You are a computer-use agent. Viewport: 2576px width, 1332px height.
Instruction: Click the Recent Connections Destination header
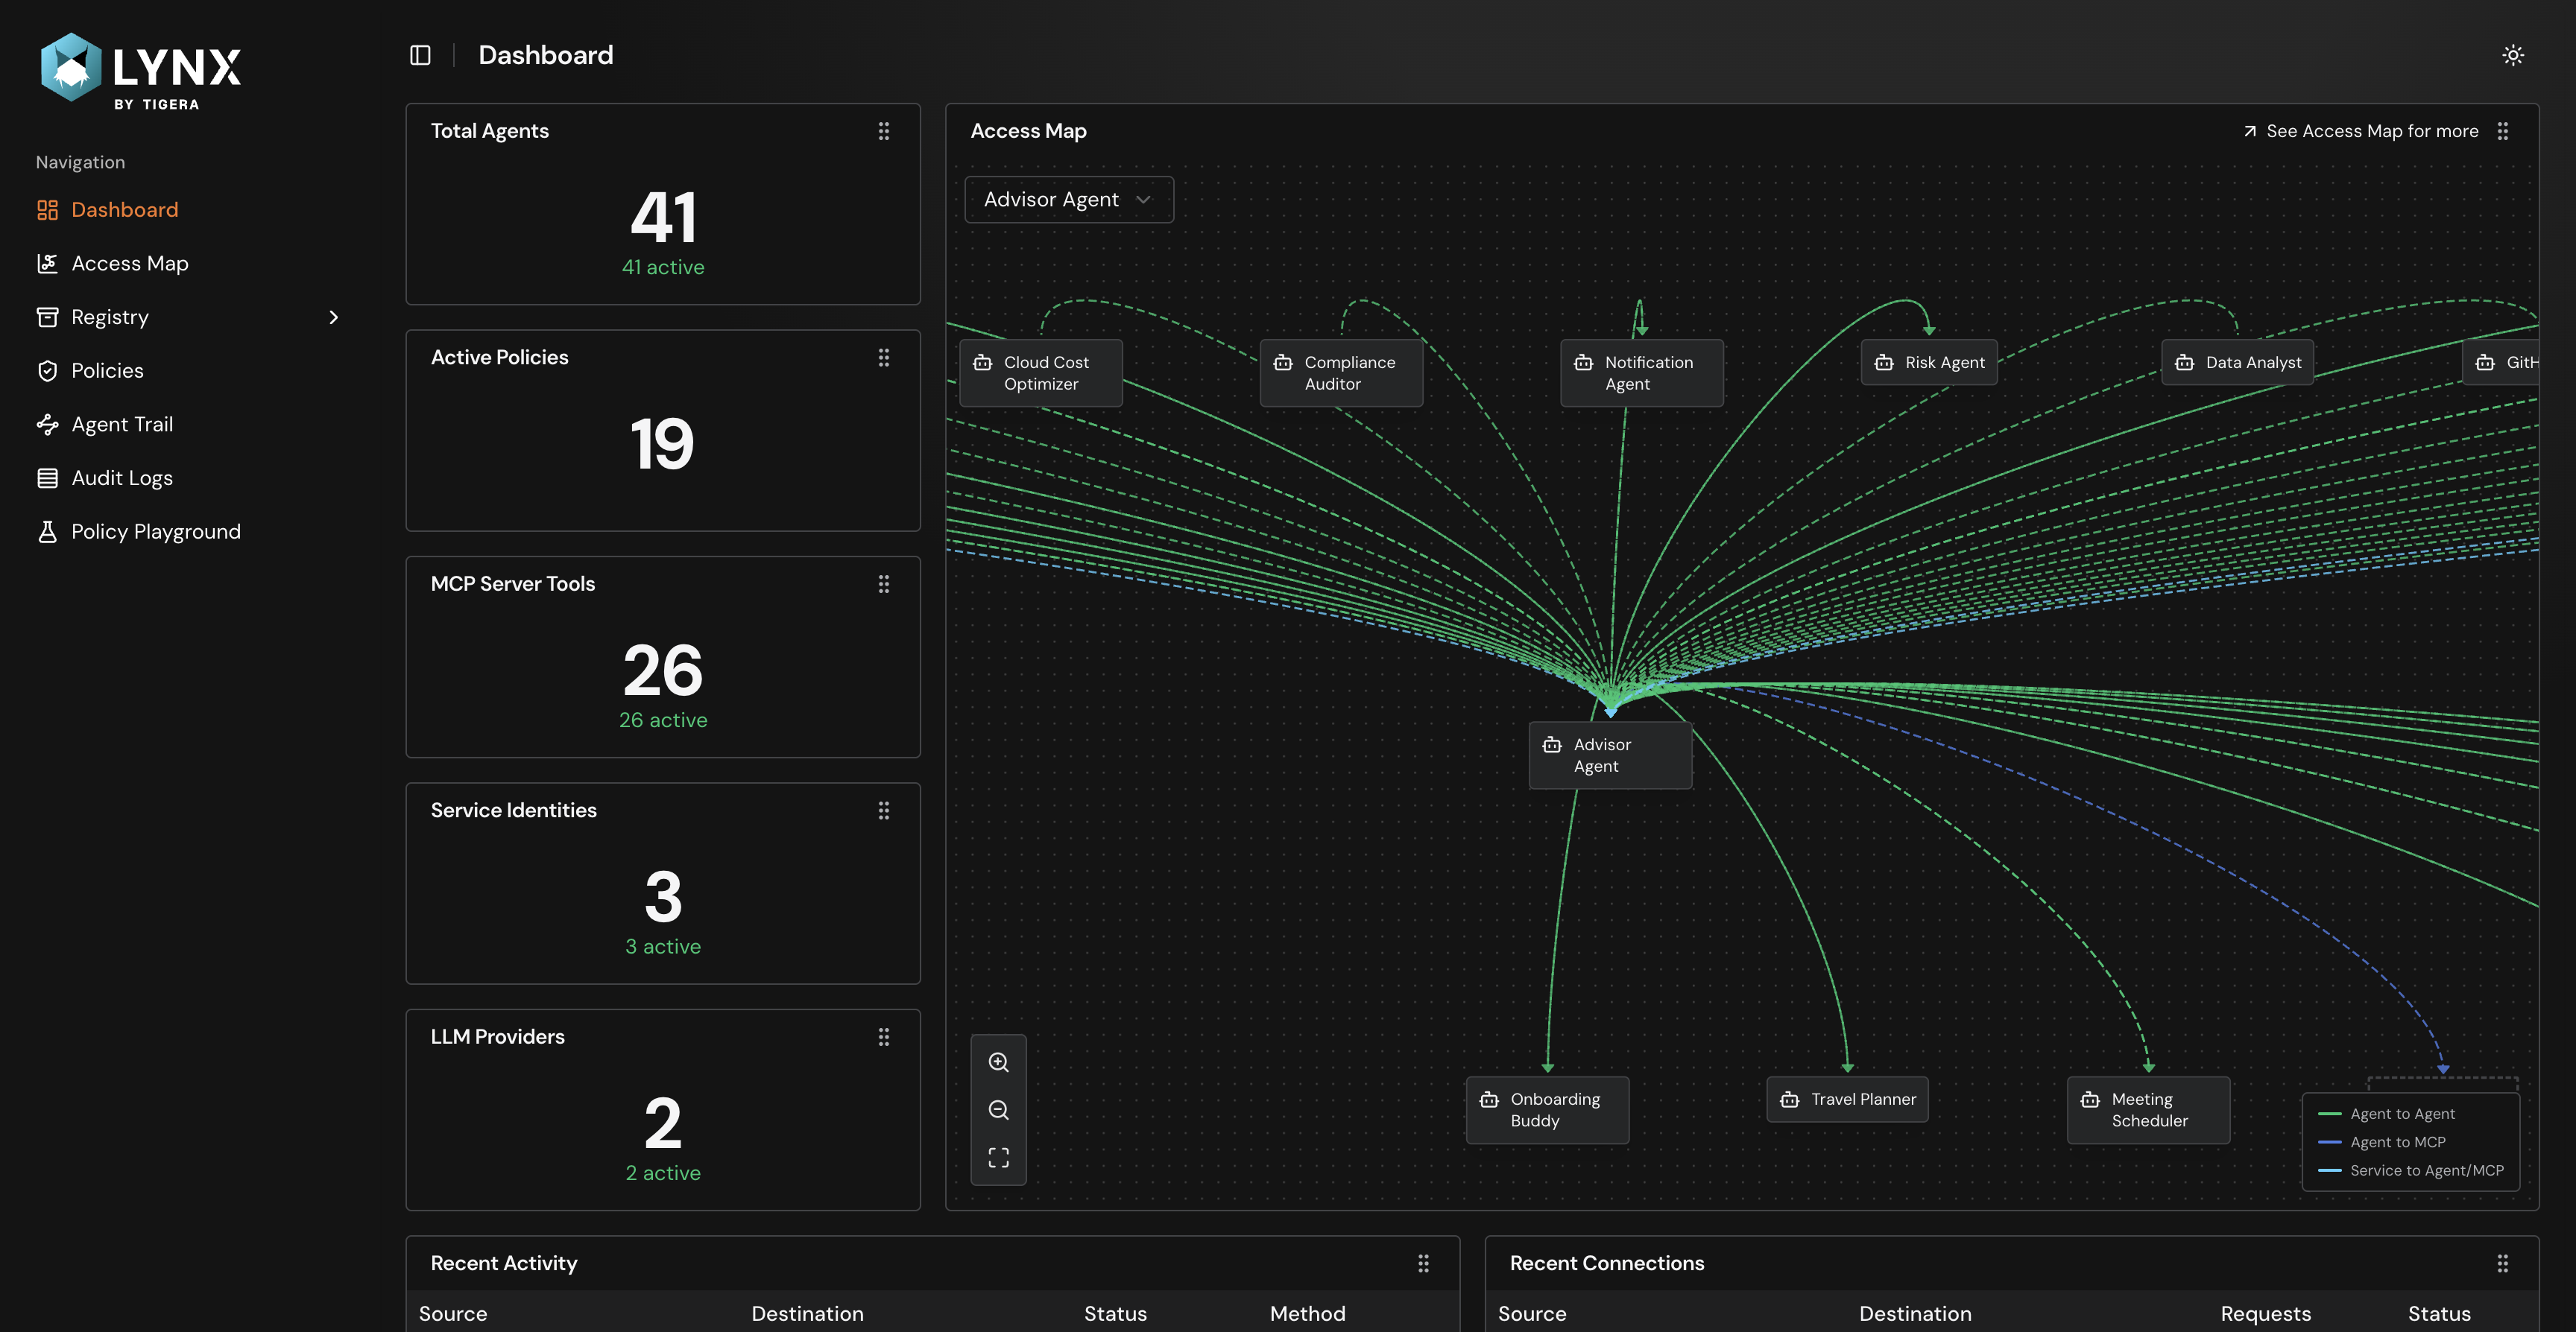pos(1915,1314)
